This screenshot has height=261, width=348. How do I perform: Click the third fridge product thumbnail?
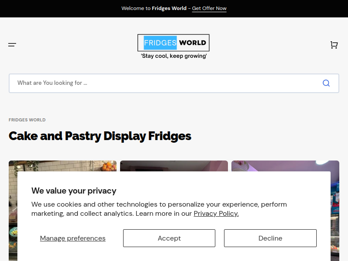pos(285,166)
